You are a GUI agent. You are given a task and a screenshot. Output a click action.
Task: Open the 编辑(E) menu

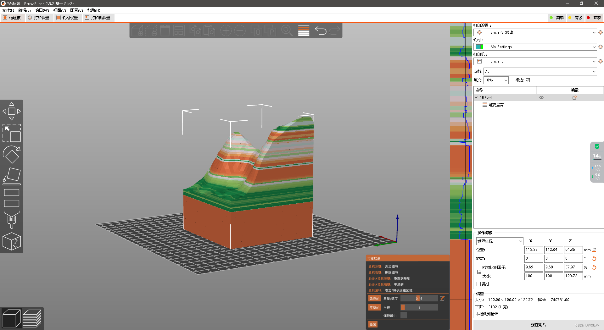tap(25, 10)
